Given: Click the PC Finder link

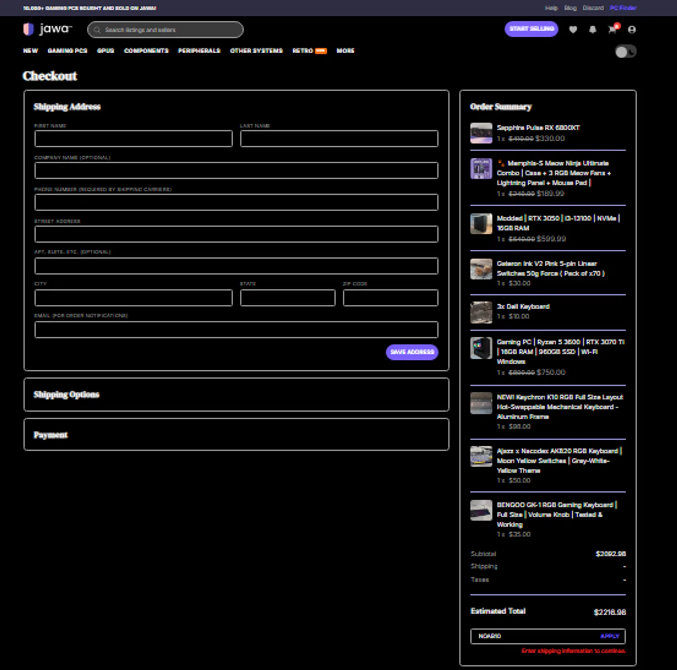Looking at the screenshot, I should pyautogui.click(x=623, y=8).
